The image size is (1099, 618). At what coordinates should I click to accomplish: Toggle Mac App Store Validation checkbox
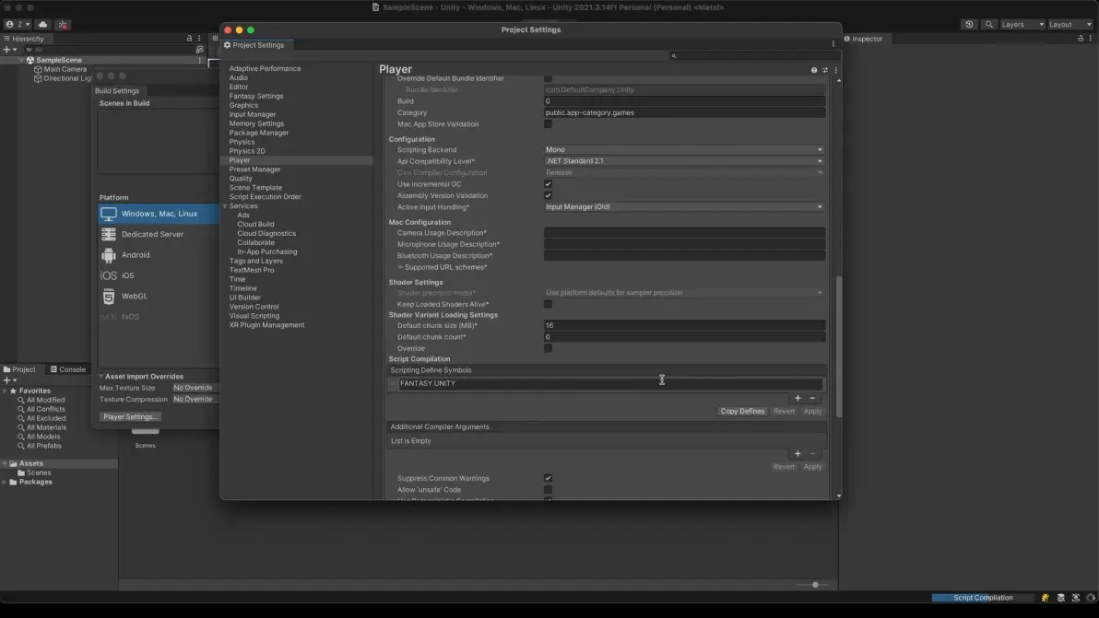point(548,124)
